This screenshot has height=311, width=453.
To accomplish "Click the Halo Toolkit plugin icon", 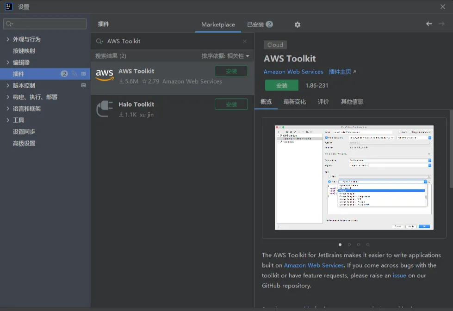I will [x=104, y=108].
